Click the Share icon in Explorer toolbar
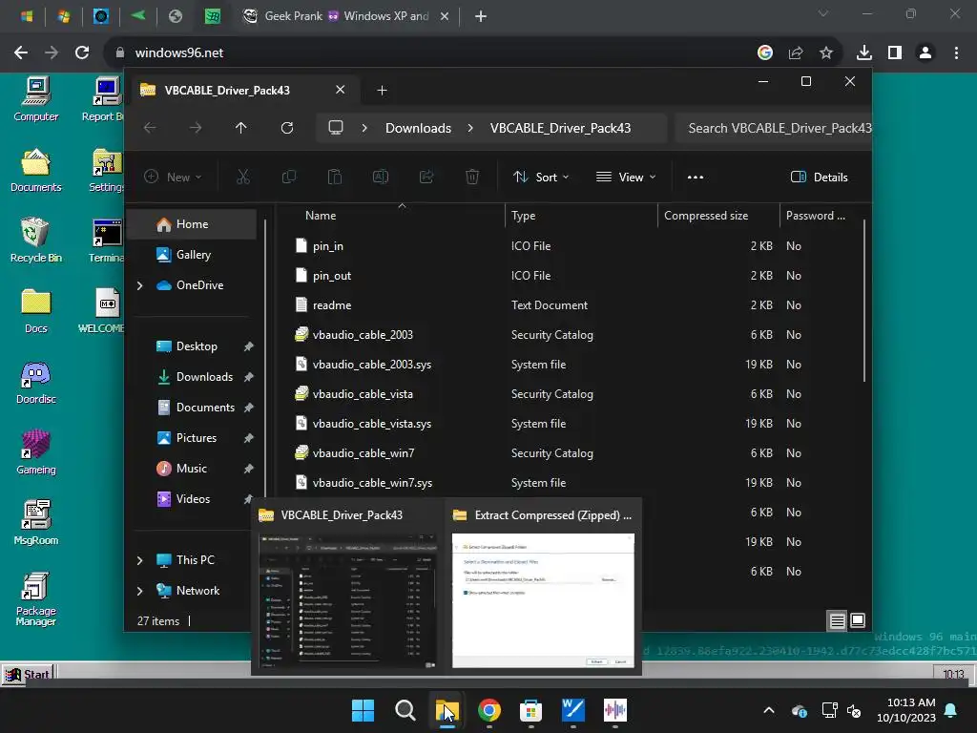The width and height of the screenshot is (977, 733). (426, 177)
